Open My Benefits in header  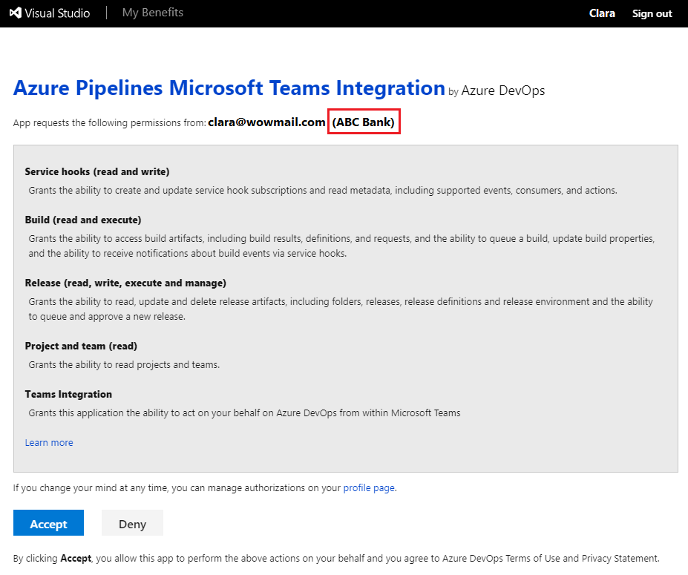coord(153,13)
